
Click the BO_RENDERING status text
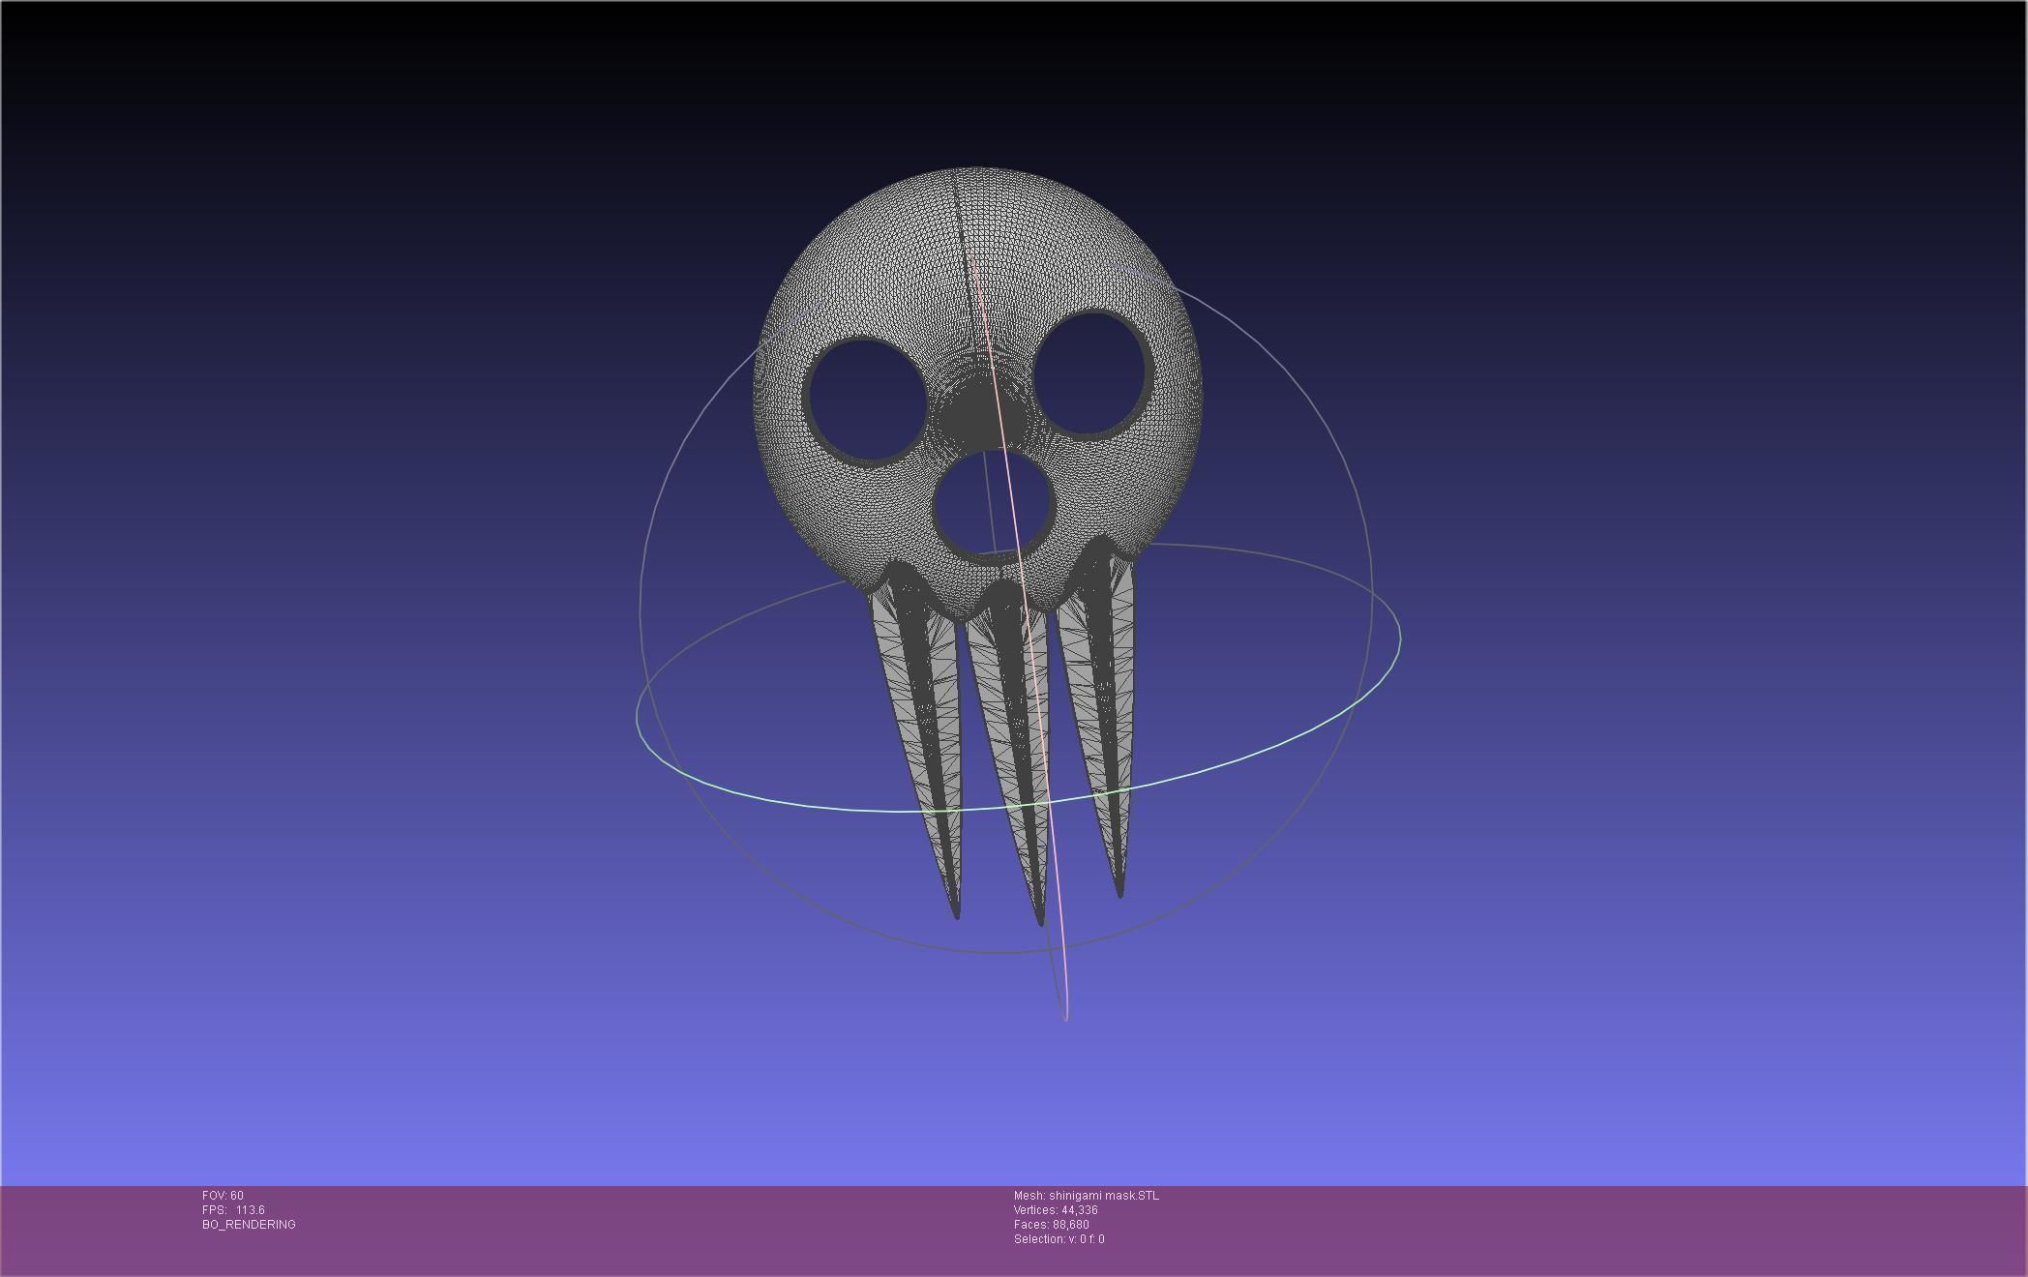[247, 1224]
